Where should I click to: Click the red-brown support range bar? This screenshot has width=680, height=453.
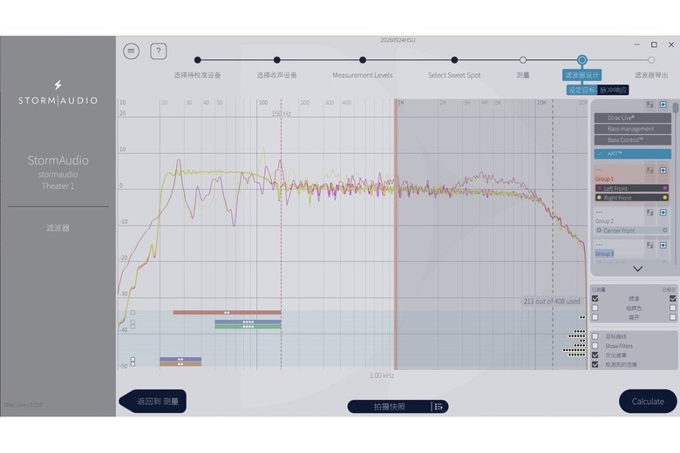227,312
